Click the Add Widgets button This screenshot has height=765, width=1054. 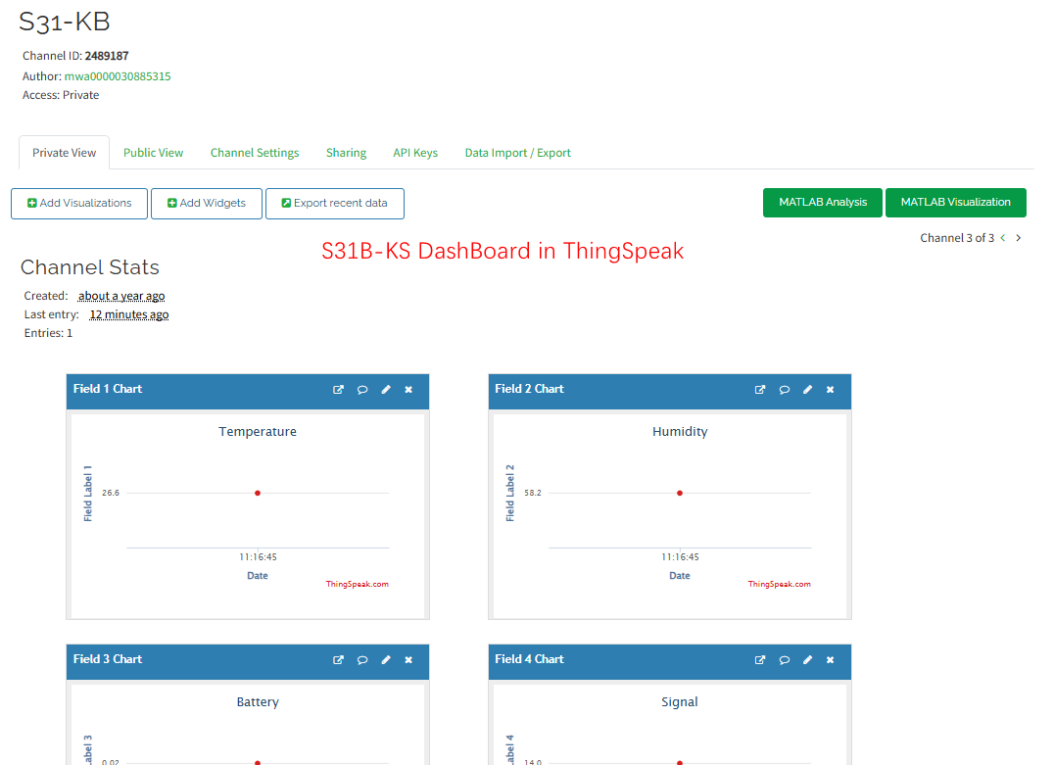tap(207, 203)
